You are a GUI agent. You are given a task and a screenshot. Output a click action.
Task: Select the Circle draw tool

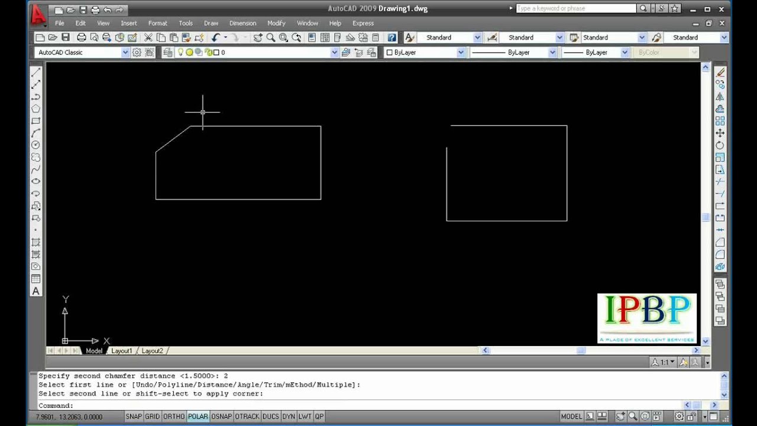(36, 145)
